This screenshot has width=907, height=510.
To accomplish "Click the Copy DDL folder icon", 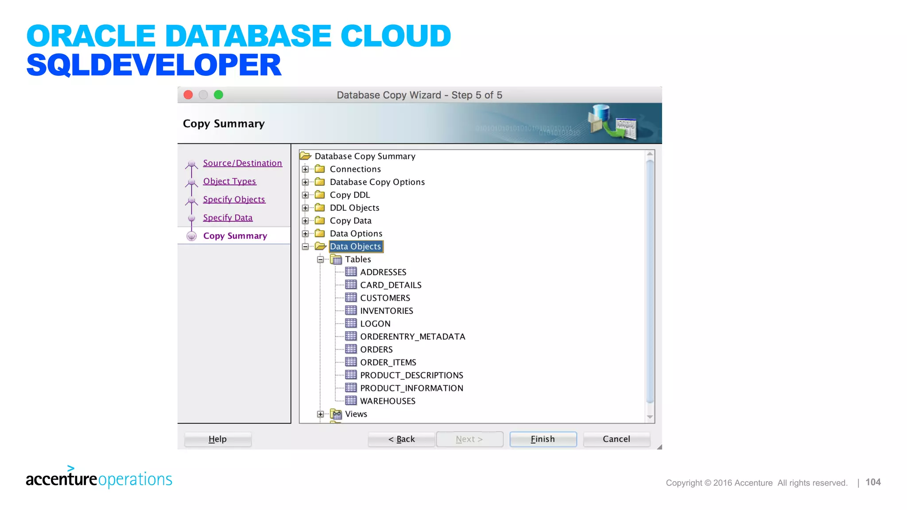I will [x=320, y=195].
